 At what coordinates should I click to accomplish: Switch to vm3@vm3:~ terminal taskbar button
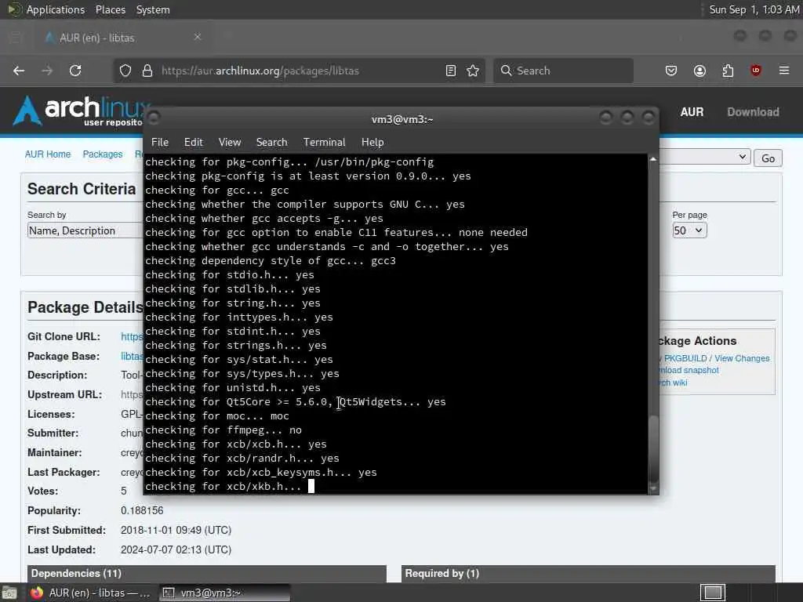pos(224,593)
